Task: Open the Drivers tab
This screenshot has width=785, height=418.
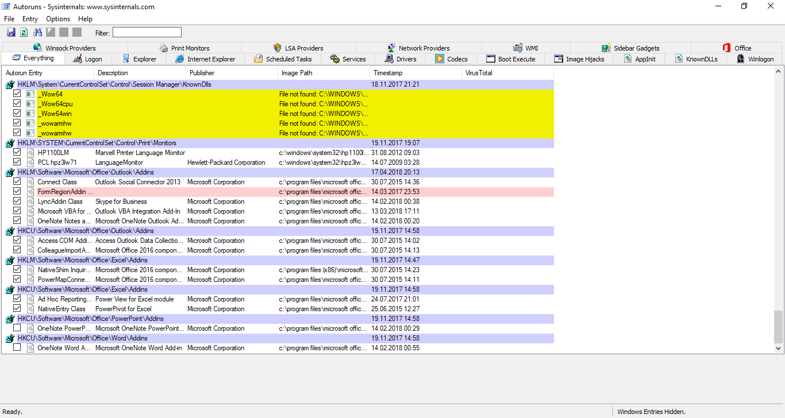Action: point(401,59)
